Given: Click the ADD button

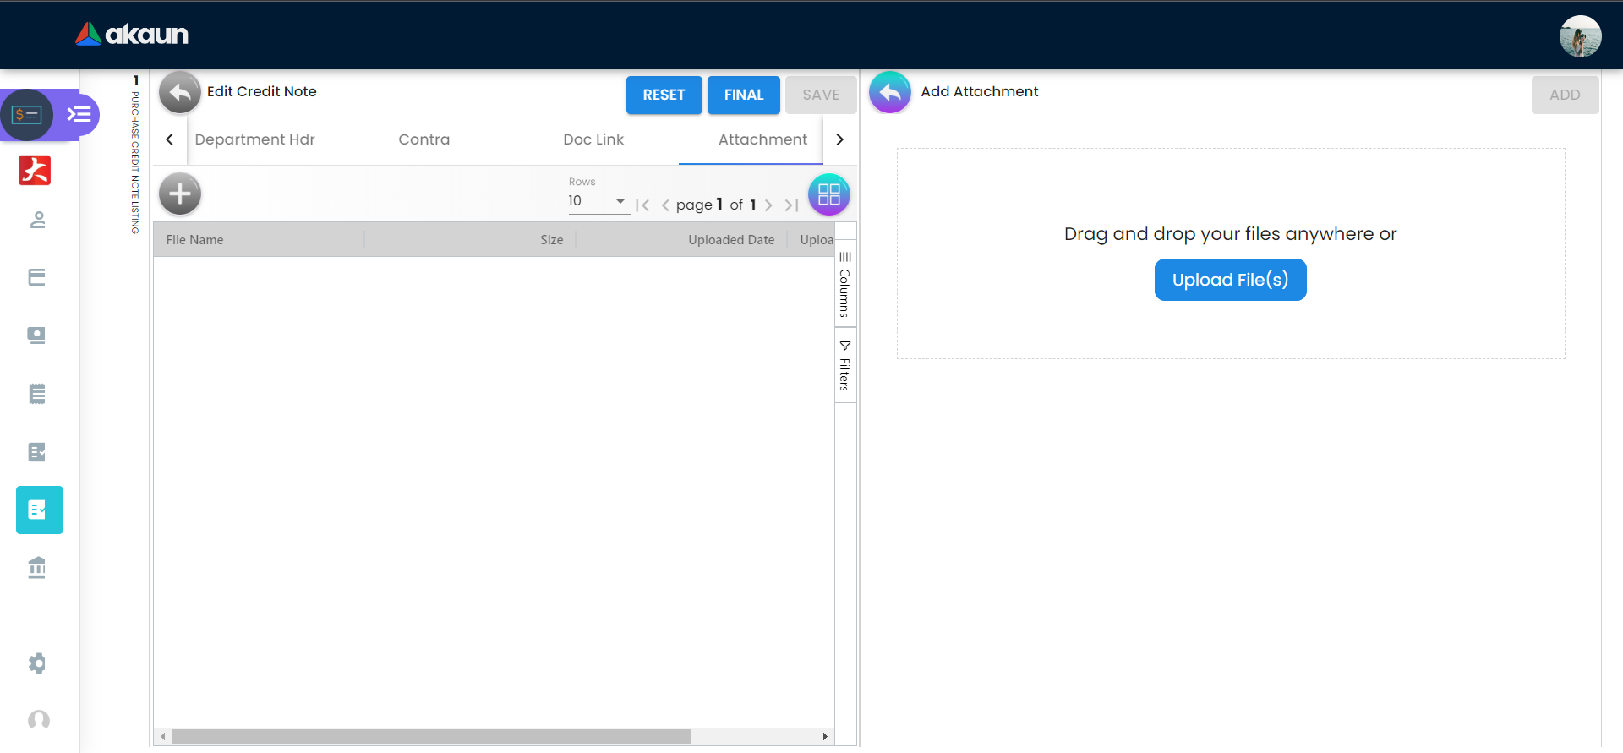Looking at the screenshot, I should coord(1565,95).
